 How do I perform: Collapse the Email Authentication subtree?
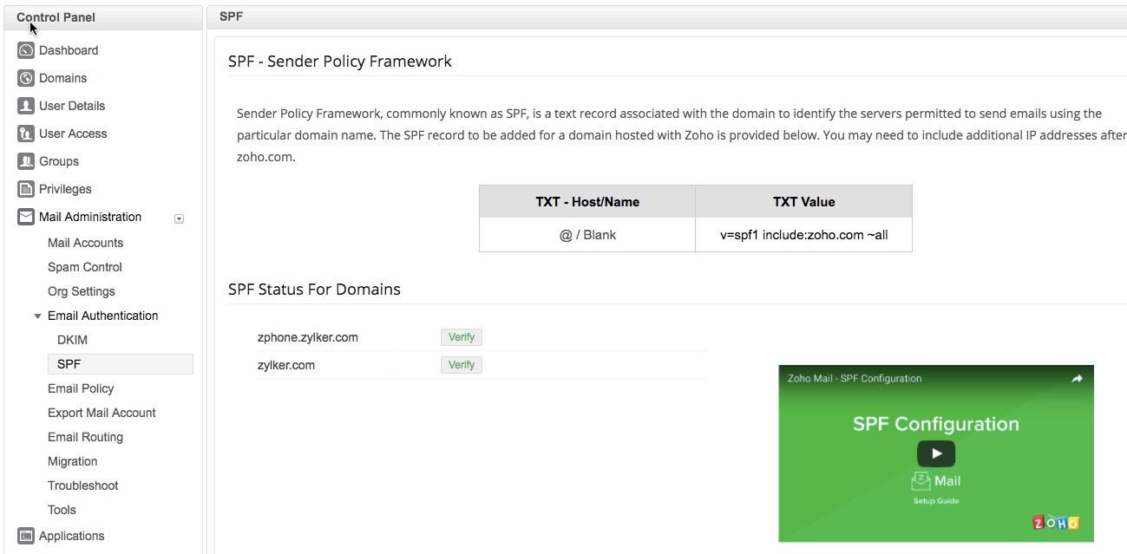point(37,316)
